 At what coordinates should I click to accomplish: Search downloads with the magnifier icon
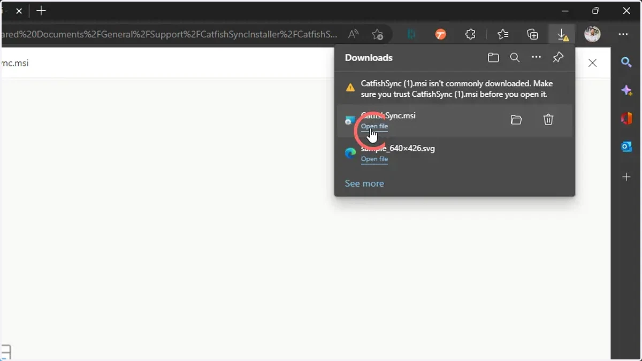pos(515,58)
